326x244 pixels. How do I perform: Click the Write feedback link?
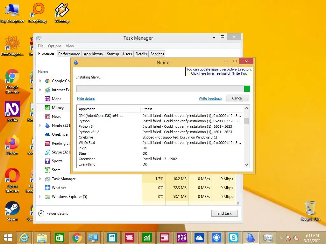[210, 98]
